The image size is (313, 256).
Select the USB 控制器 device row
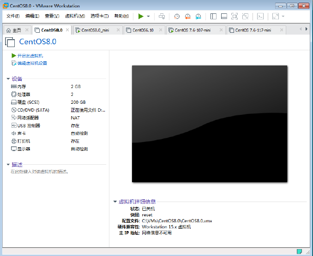[x=58, y=125]
